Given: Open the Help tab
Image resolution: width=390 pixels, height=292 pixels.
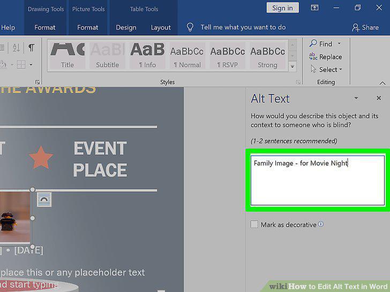Looking at the screenshot, I should point(8,27).
